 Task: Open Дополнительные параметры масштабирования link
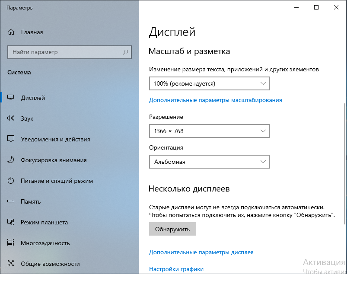coord(215,100)
